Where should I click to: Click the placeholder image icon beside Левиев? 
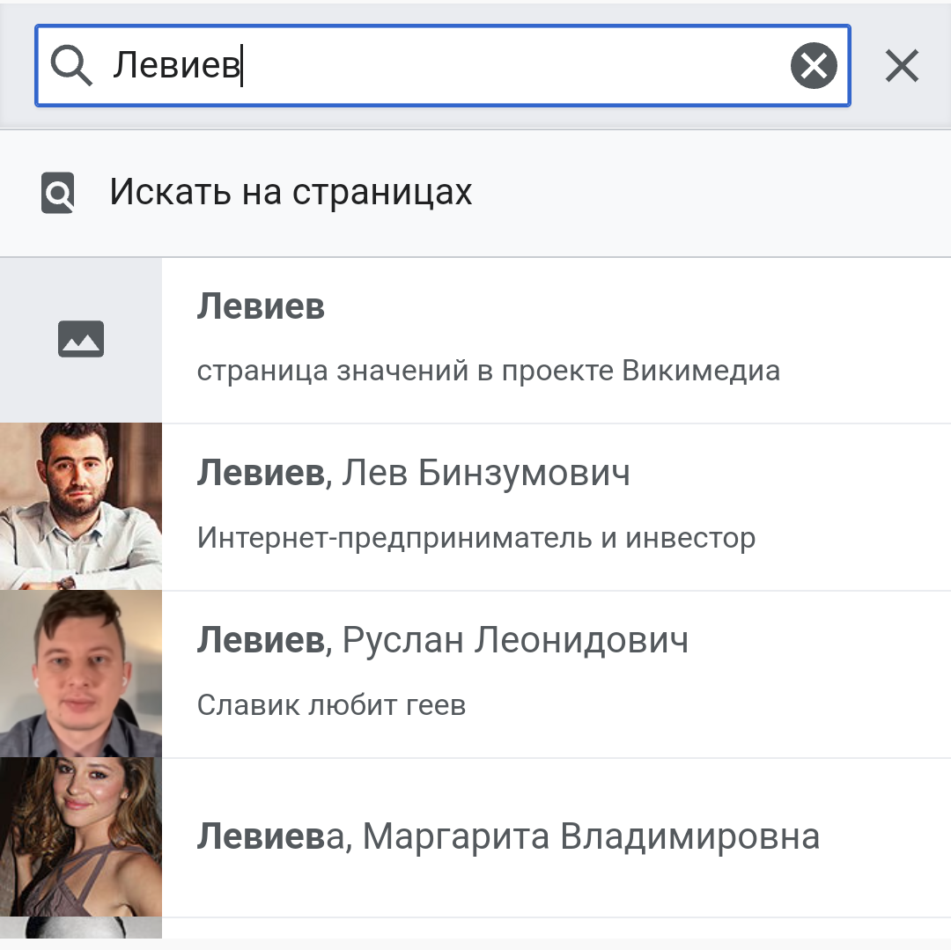tap(81, 339)
